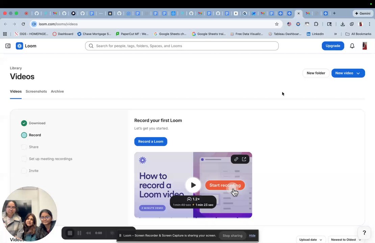Play the How to record demo video
The width and height of the screenshot is (375, 243).
click(193, 185)
